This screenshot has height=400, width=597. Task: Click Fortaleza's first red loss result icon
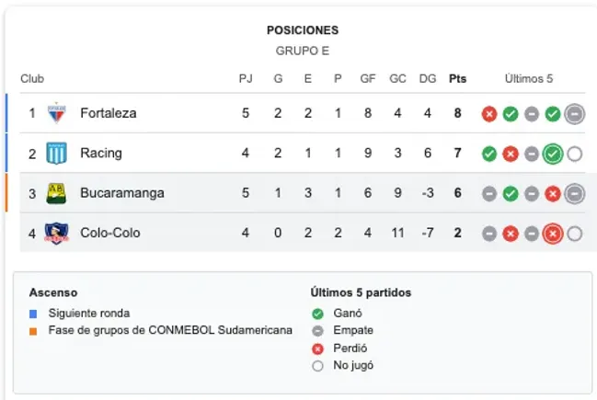[489, 114]
